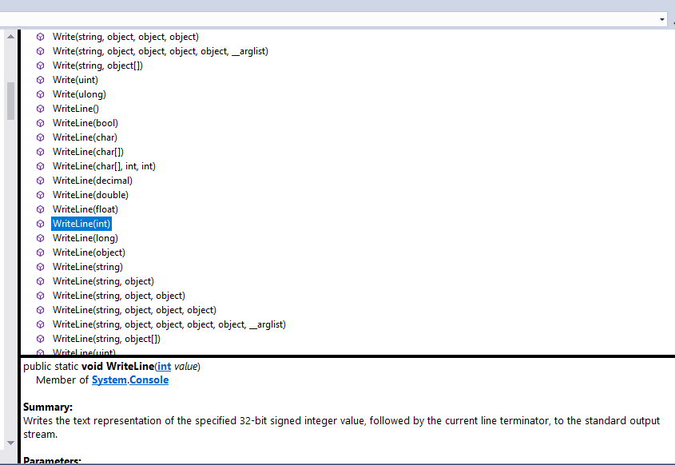Select the WriteLine(char) member
675x465 pixels.
click(x=85, y=137)
